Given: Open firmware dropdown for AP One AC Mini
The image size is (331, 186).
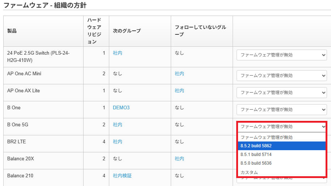Looking at the screenshot, I should pos(281,76).
